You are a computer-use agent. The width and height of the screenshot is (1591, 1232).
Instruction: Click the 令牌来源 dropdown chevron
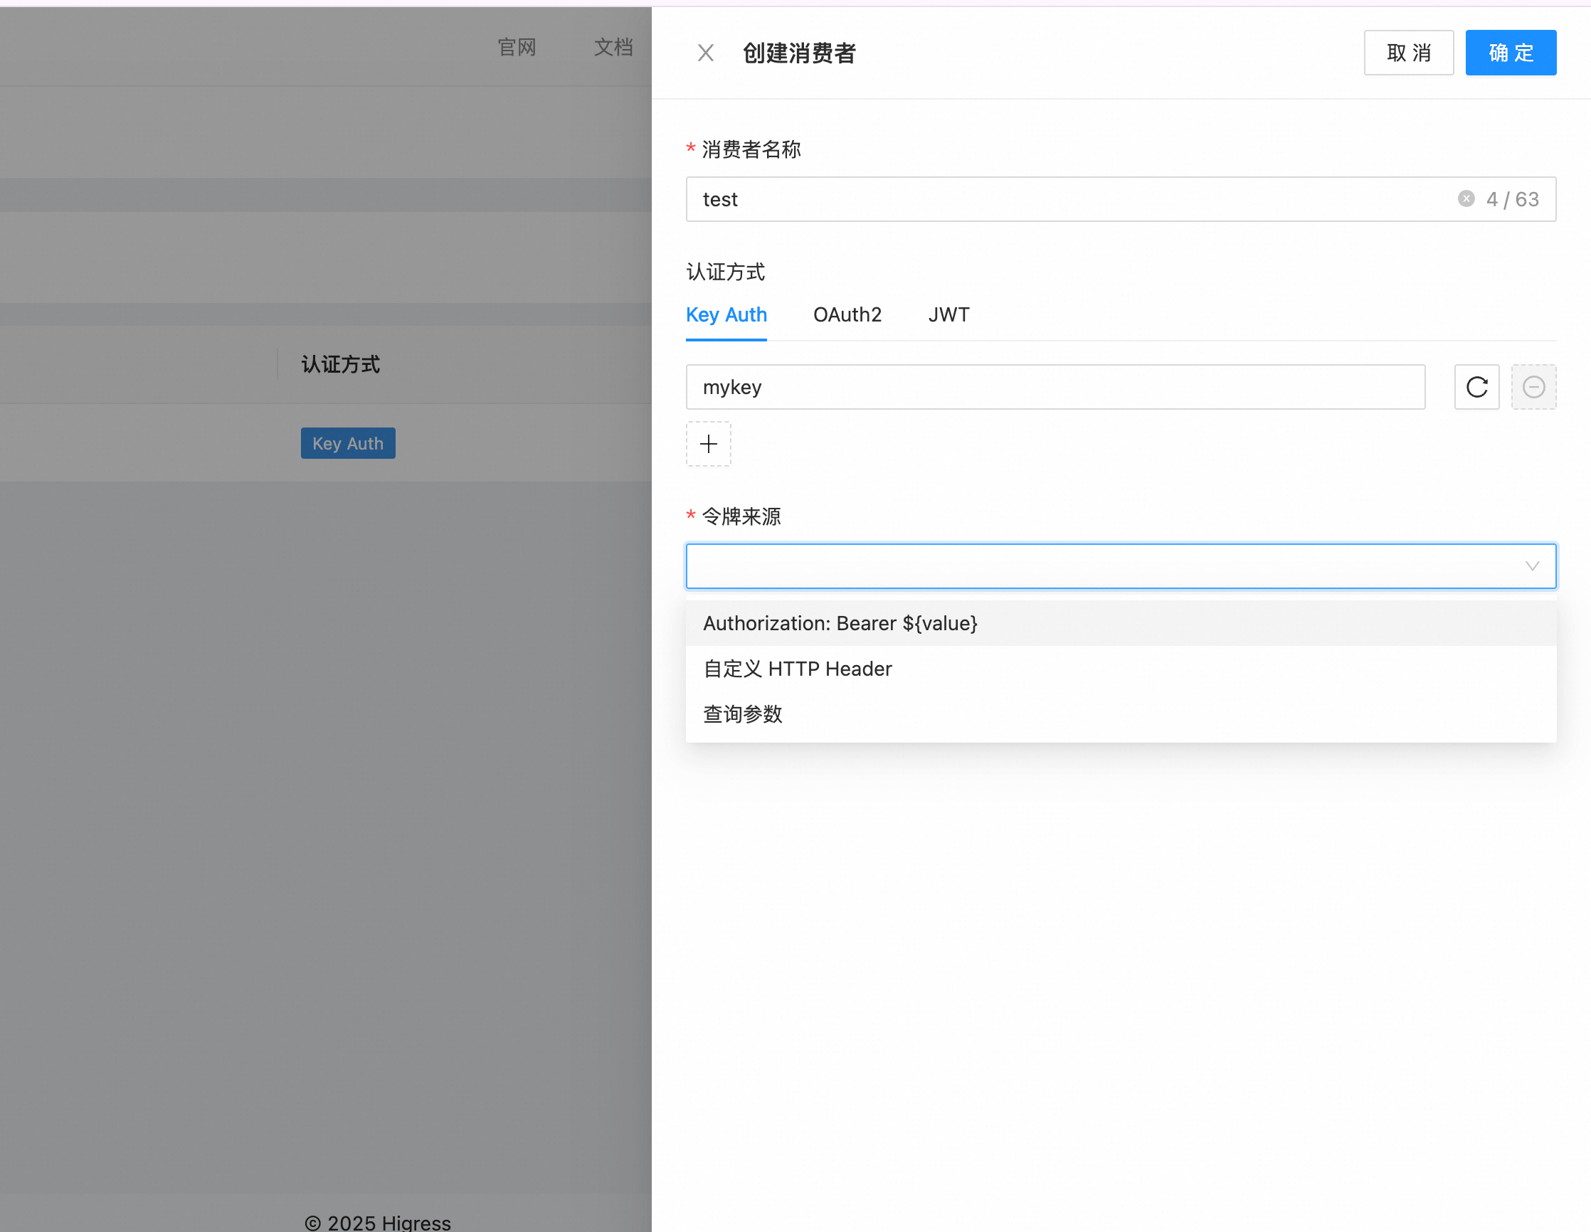tap(1531, 565)
